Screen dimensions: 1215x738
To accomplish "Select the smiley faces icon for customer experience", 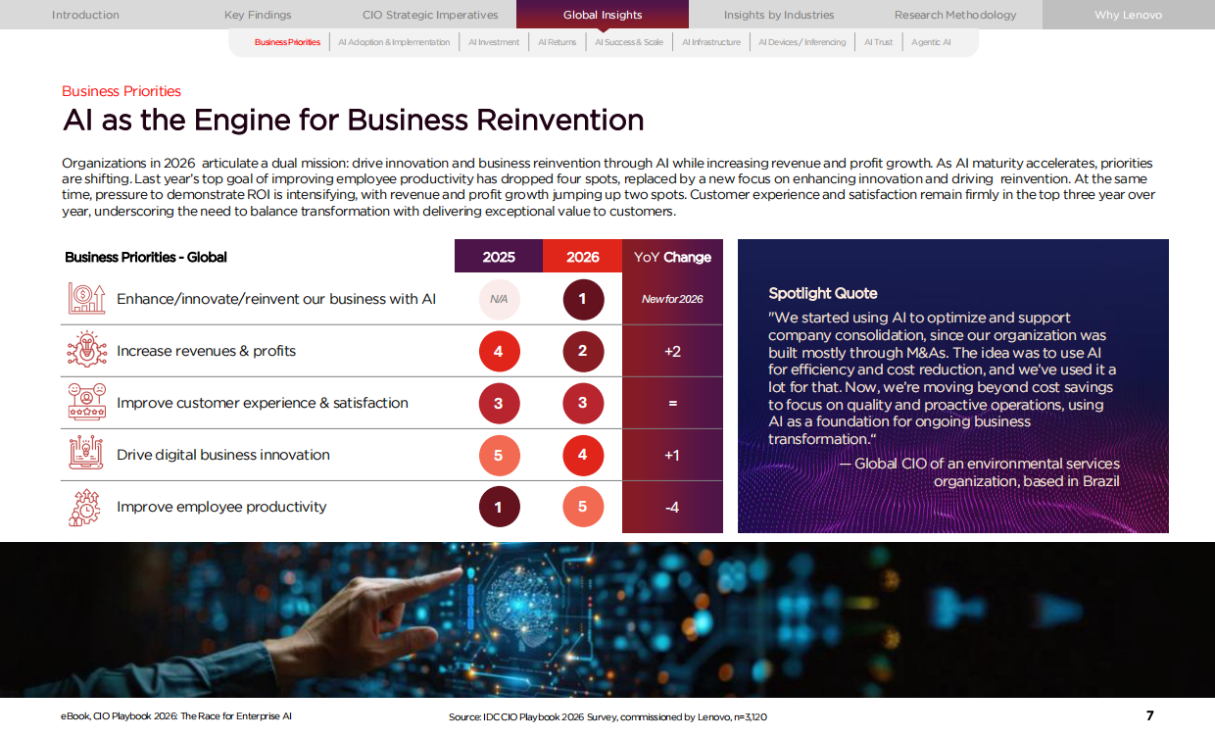I will (x=86, y=402).
